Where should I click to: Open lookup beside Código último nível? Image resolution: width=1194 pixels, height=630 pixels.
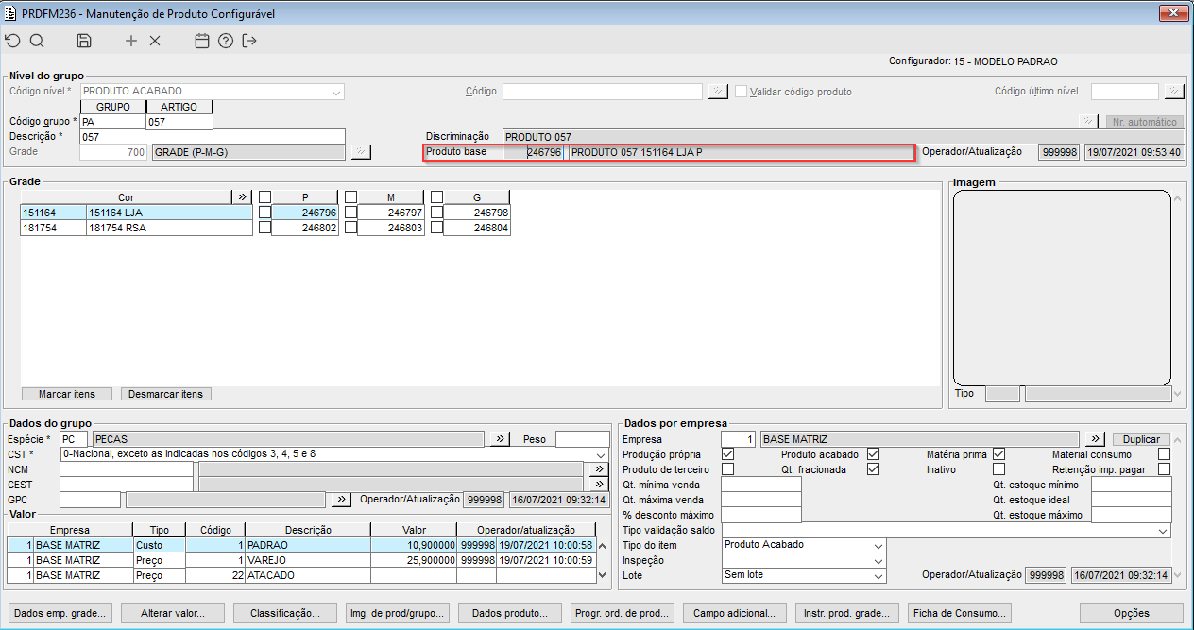tap(1174, 92)
